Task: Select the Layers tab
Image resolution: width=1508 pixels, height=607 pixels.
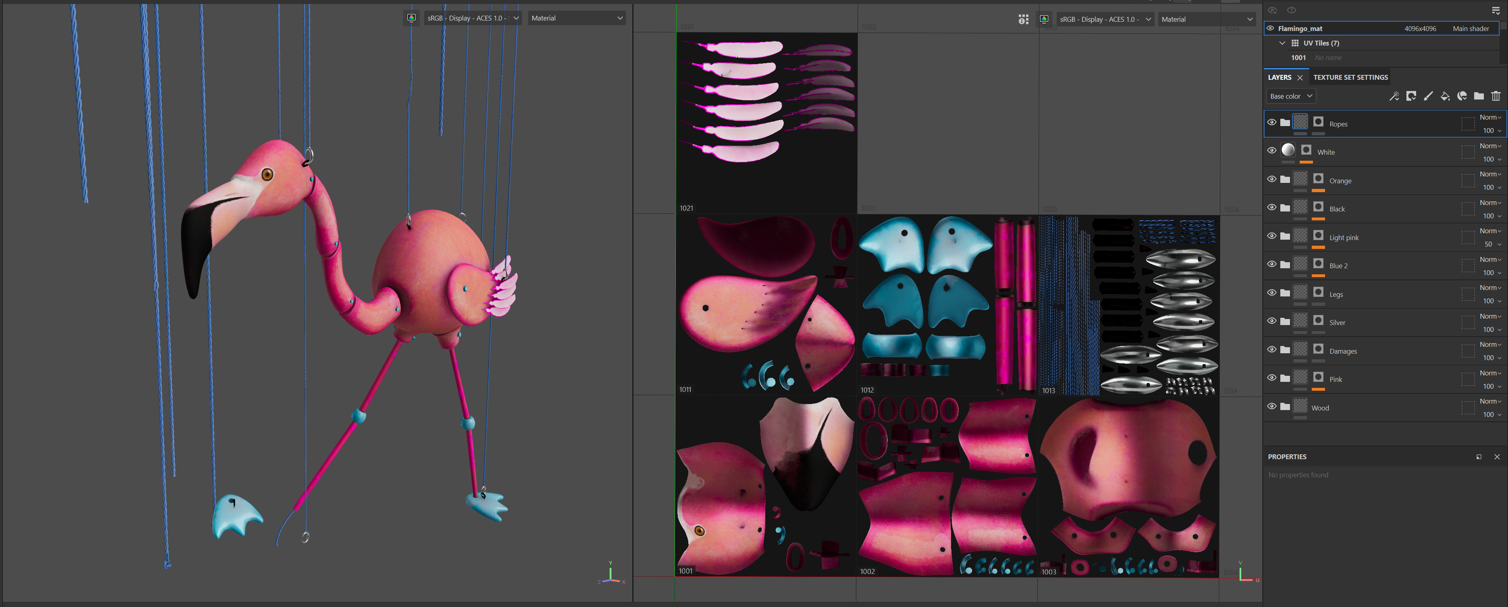Action: (1279, 77)
